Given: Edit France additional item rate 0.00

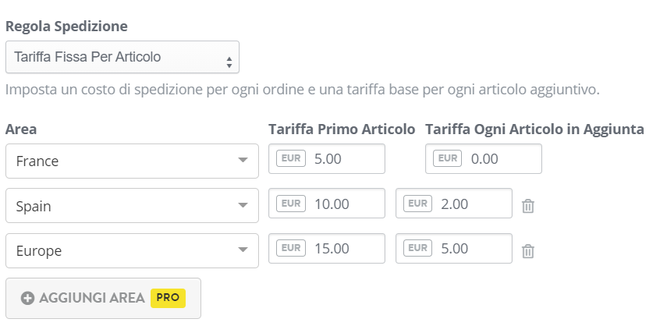Looking at the screenshot, I should click(483, 158).
